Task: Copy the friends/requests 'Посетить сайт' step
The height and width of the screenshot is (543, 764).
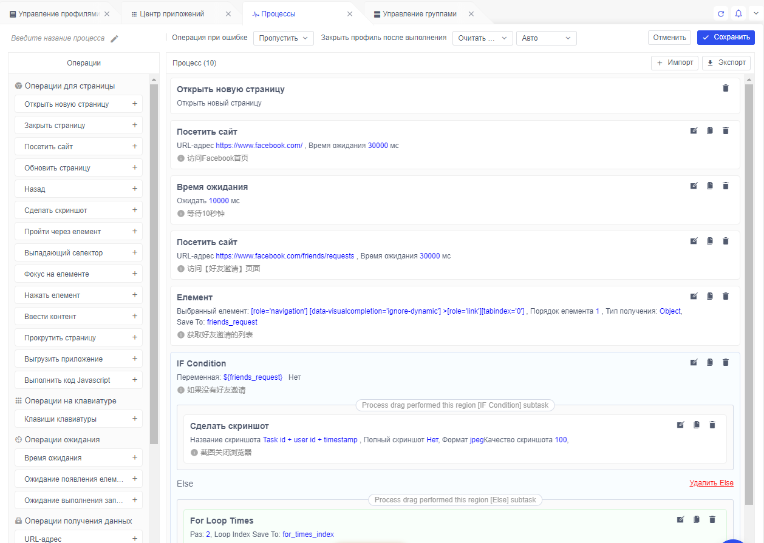Action: [x=709, y=241]
